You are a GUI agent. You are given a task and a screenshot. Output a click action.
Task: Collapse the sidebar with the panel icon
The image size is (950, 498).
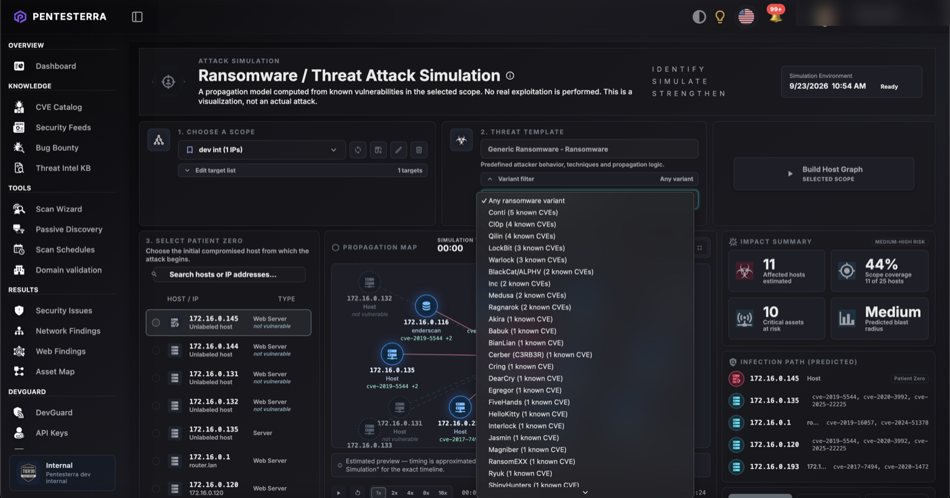click(x=137, y=17)
